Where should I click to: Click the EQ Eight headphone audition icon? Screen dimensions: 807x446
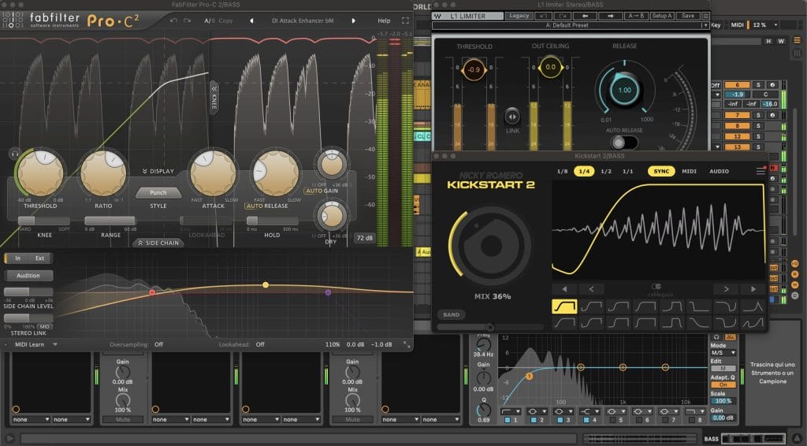[x=716, y=337]
